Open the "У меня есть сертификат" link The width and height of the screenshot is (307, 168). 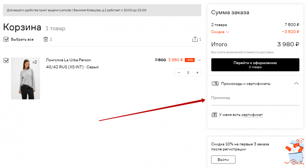coord(241,115)
